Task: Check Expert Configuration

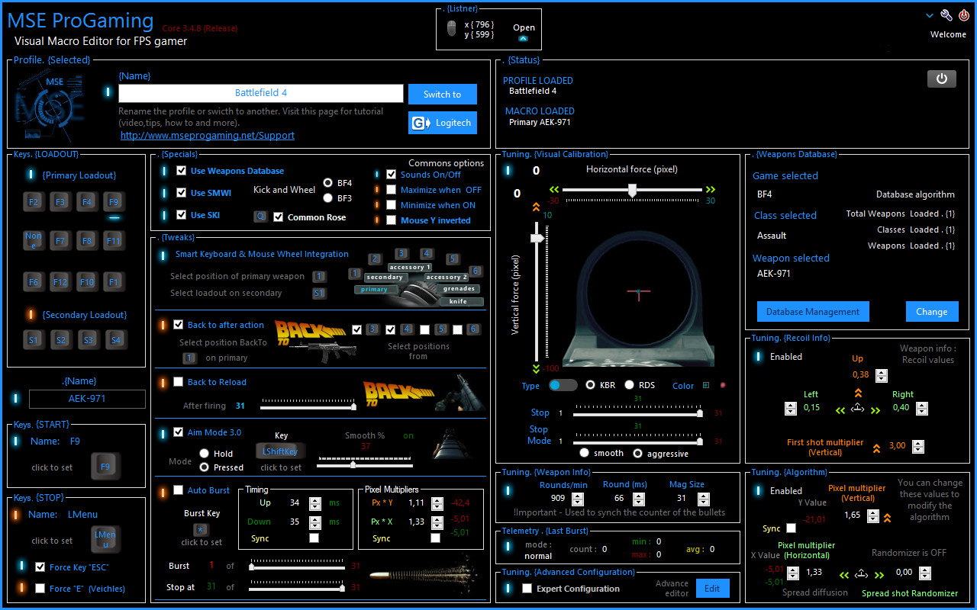Action: [527, 589]
